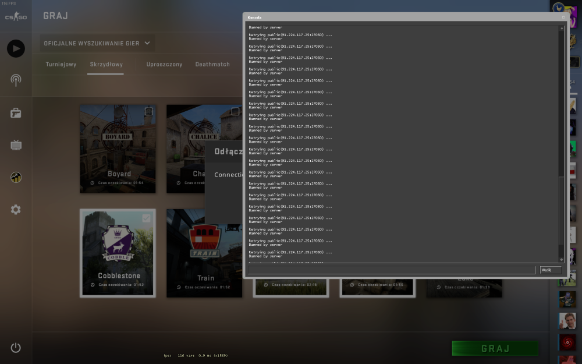Open the inventory briefcase icon
Image resolution: width=582 pixels, height=364 pixels.
16,113
